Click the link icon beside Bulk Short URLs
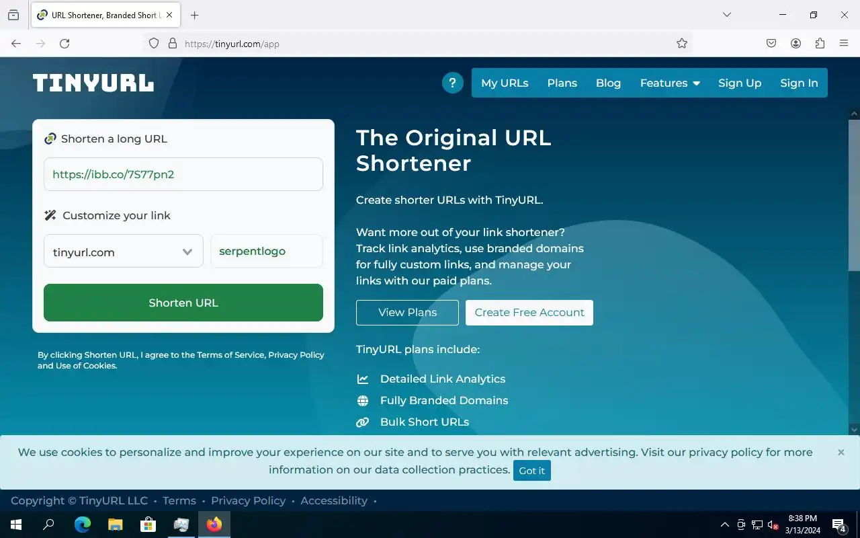Viewport: 860px width, 538px height. (x=363, y=422)
